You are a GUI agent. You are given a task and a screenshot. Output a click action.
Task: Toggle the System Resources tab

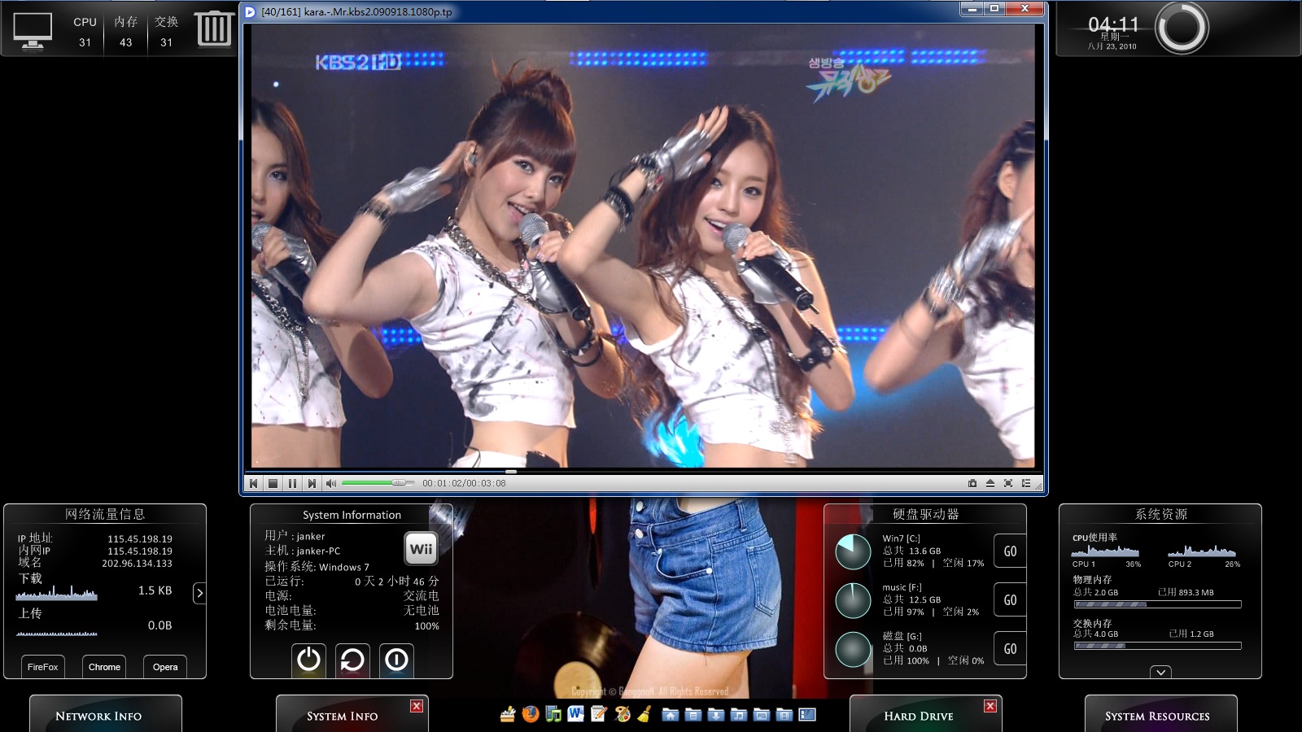(1161, 714)
